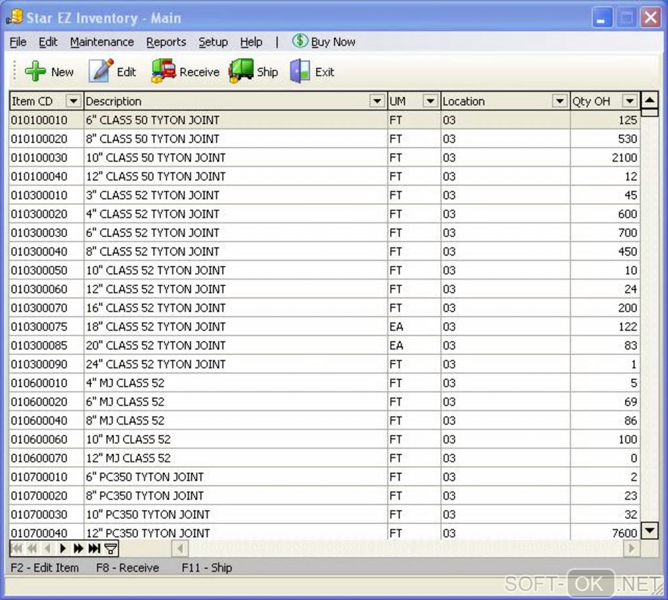Skip forward a page of records
Viewport: 668px width, 600px height.
tap(79, 548)
